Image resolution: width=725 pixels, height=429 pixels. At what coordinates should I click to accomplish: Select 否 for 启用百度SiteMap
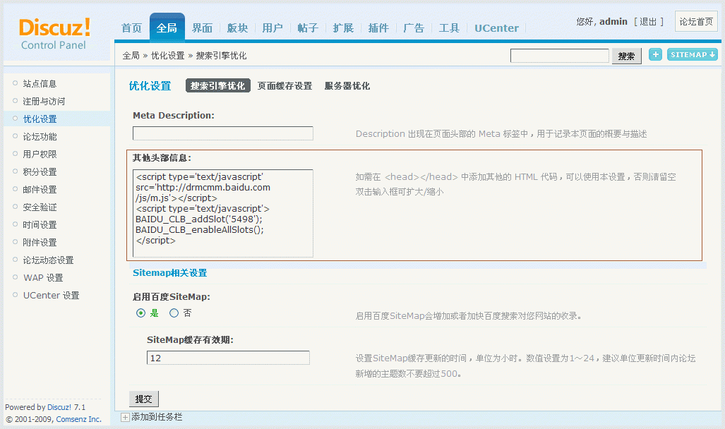click(174, 313)
